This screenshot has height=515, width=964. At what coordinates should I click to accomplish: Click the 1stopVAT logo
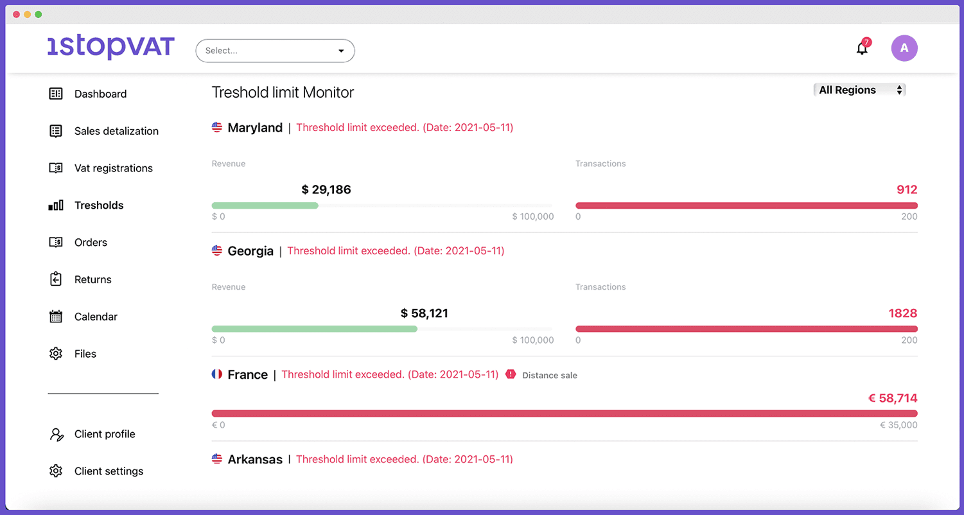tap(110, 46)
